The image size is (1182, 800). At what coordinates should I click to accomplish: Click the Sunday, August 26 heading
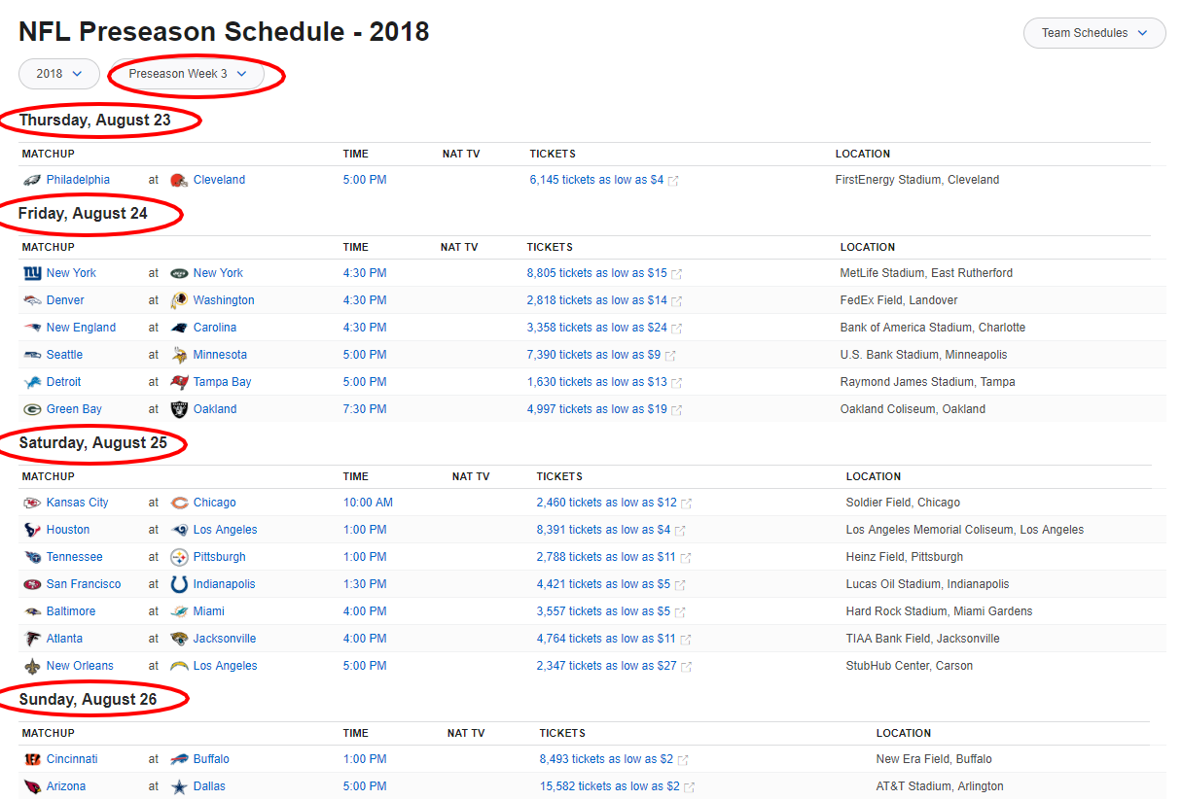click(x=88, y=700)
